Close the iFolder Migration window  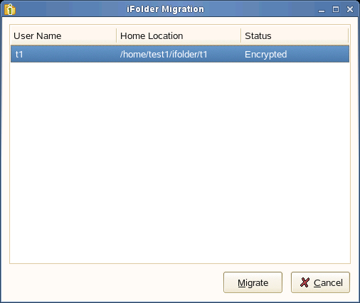(350, 9)
